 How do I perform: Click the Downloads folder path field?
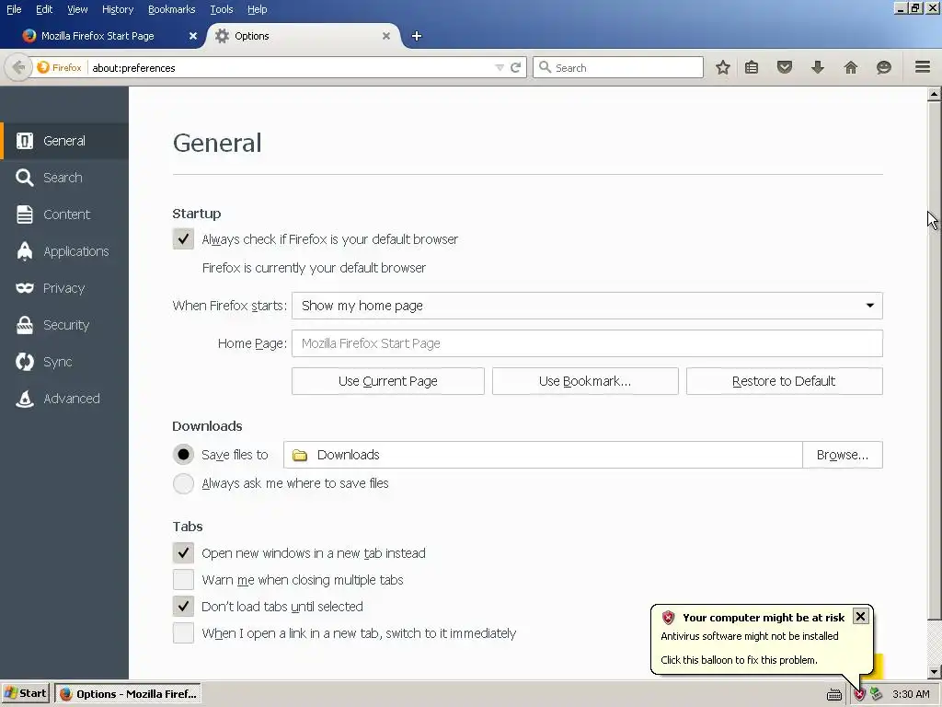tap(543, 455)
